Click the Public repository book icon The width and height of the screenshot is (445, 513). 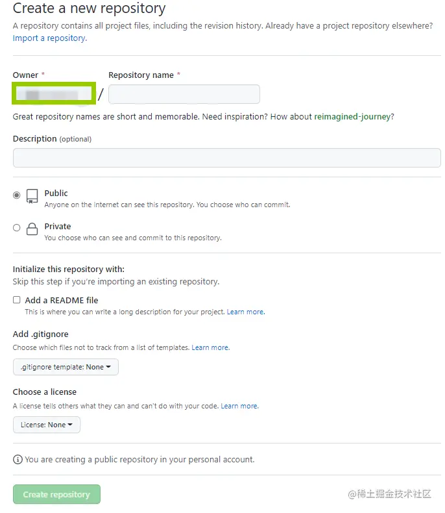coord(32,196)
